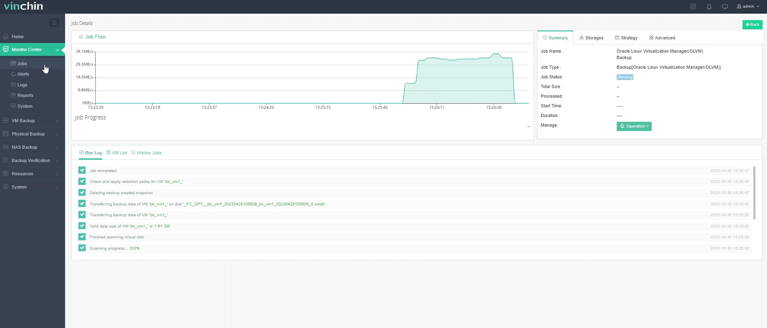
Task: Switch to the Summary tab
Action: [x=555, y=38]
